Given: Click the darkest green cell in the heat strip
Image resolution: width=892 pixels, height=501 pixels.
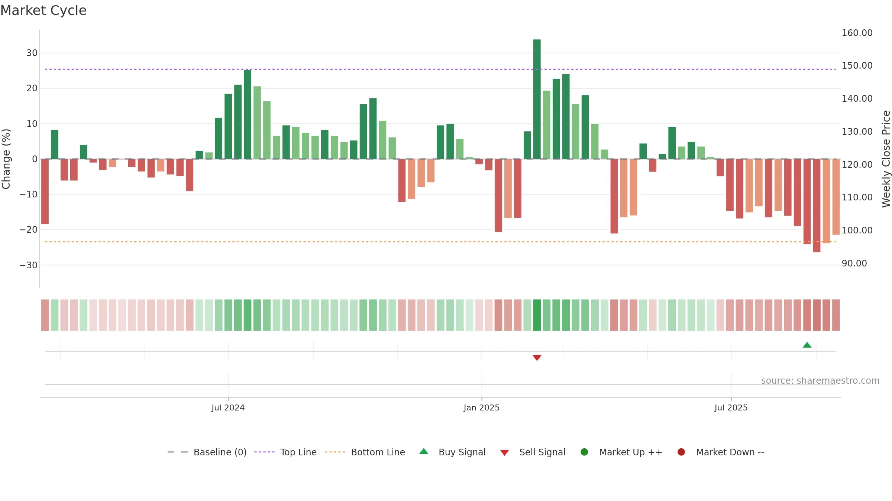Looking at the screenshot, I should (x=537, y=315).
